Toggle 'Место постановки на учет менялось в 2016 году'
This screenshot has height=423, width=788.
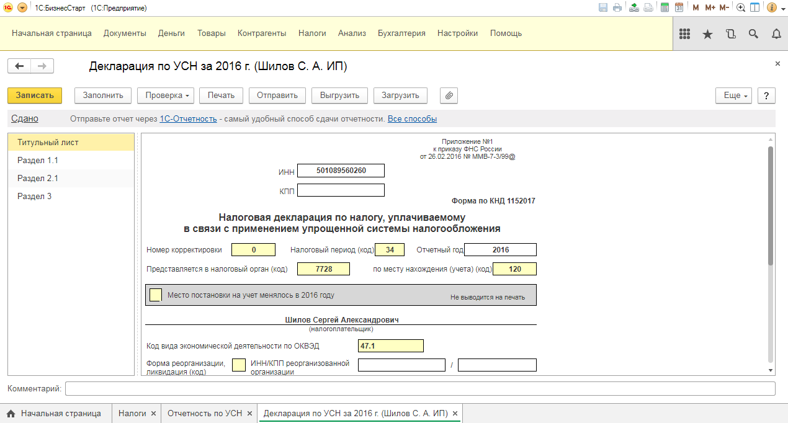pos(155,295)
